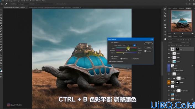Select the Clone Stamp tool

1,34
